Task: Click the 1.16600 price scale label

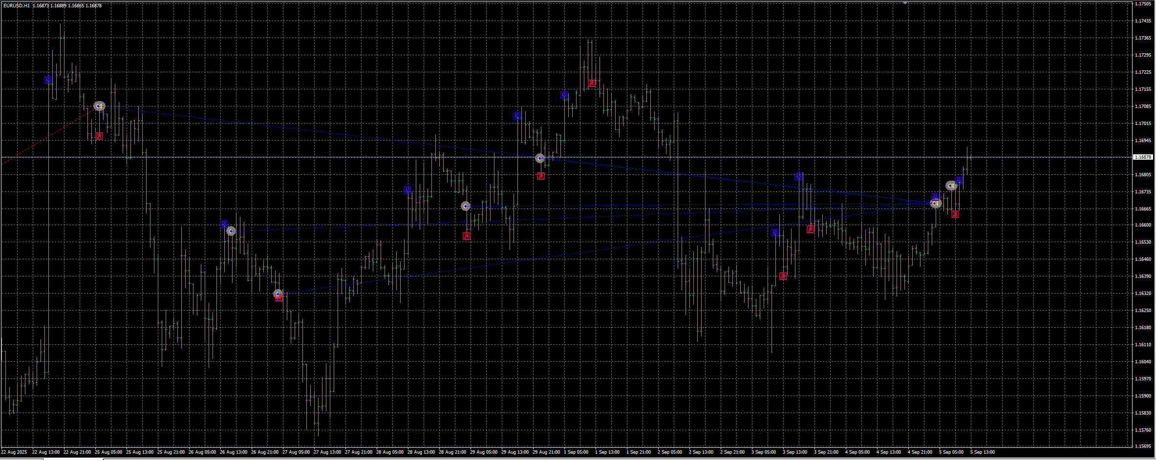Action: (1143, 225)
